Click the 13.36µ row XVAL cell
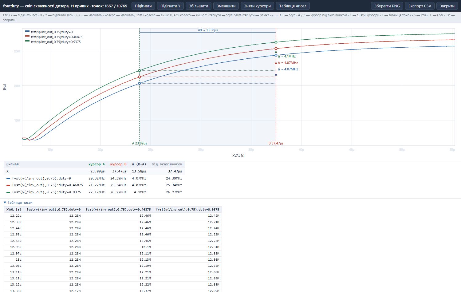The height and width of the screenshot is (292, 461). pyautogui.click(x=14, y=290)
